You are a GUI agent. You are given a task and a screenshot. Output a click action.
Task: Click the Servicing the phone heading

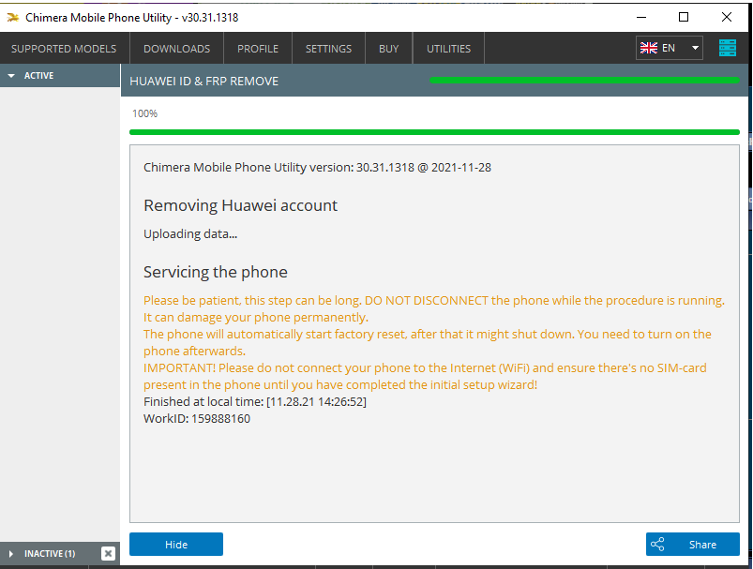[216, 272]
